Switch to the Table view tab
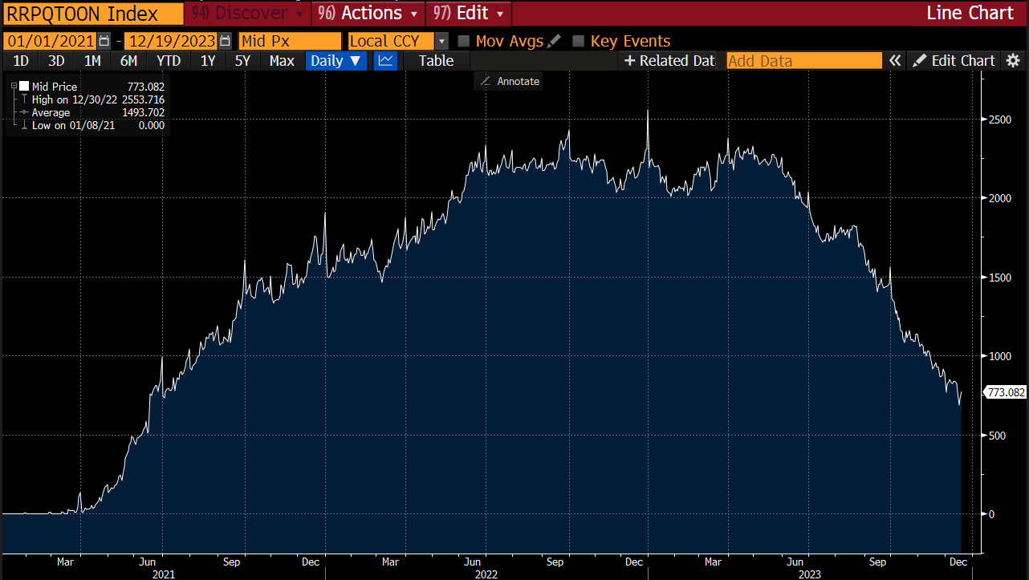Screen dimensions: 1029x580 [436, 61]
